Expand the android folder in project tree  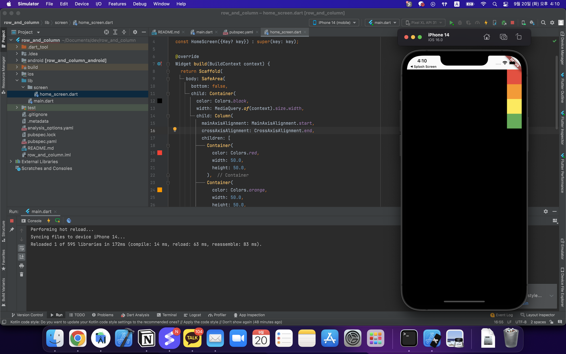click(17, 60)
